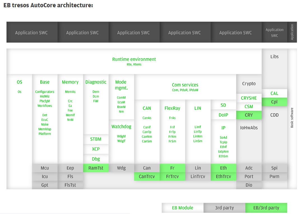The image size is (300, 214).
Task: Select the green RamTst module box
Action: click(96, 168)
